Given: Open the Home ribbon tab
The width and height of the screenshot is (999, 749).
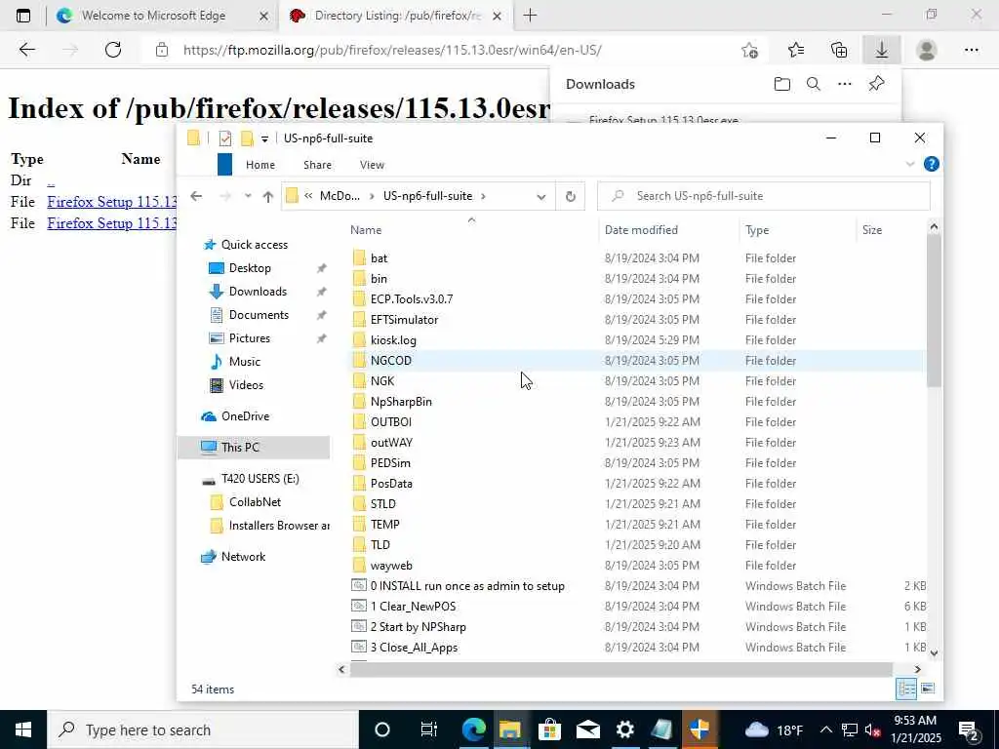Looking at the screenshot, I should (260, 165).
